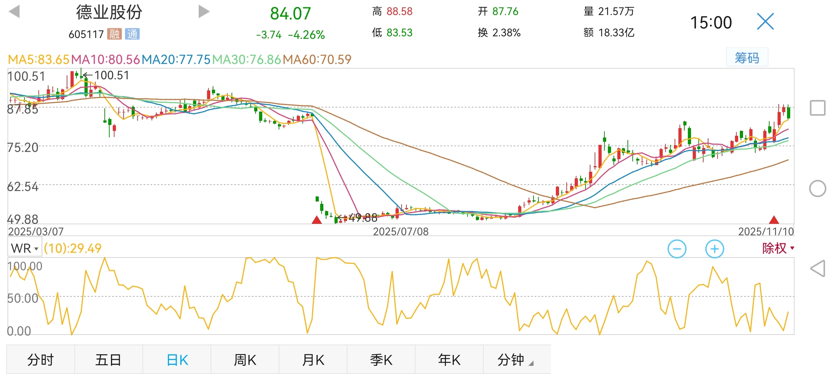838x377 pixels.
Task: Select the 五日 five-day tab
Action: [x=108, y=360]
